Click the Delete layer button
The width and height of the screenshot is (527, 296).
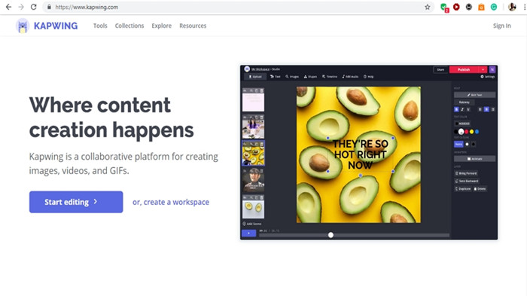point(480,189)
